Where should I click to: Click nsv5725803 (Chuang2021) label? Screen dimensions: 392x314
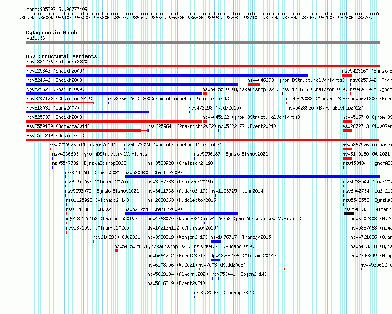(224, 292)
